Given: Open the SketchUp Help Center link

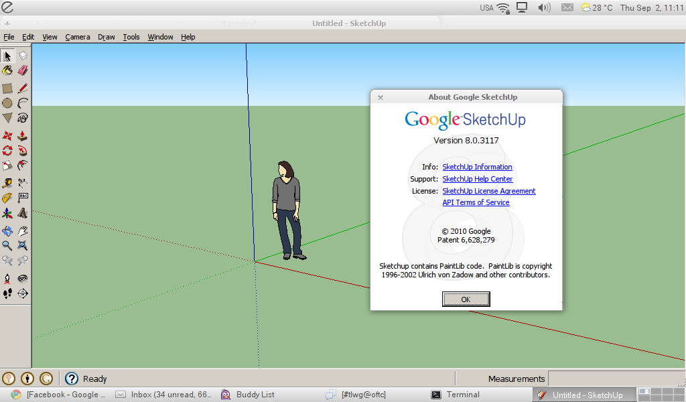Looking at the screenshot, I should (477, 179).
